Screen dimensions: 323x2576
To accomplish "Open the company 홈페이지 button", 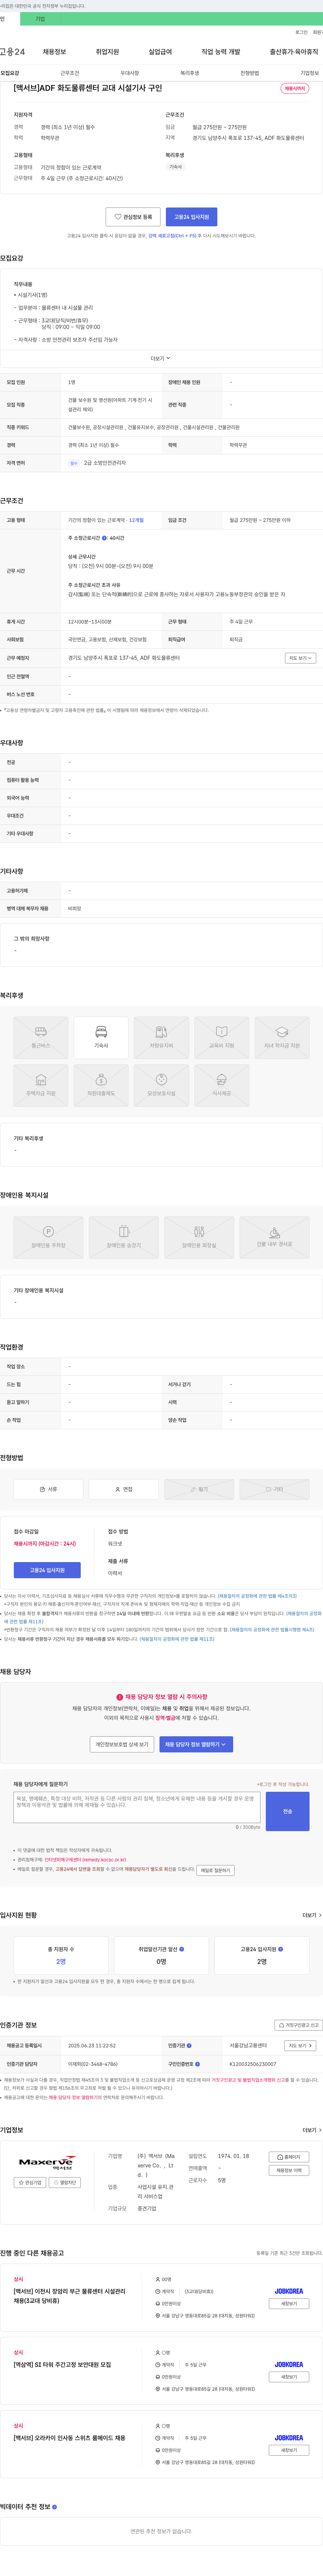I will pyautogui.click(x=289, y=2157).
